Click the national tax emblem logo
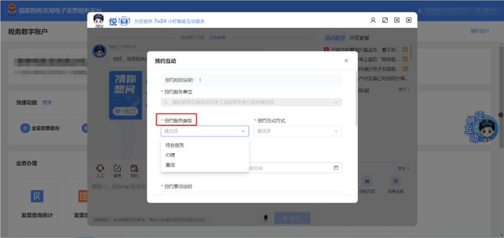This screenshot has height=238, width=504. tap(12, 10)
